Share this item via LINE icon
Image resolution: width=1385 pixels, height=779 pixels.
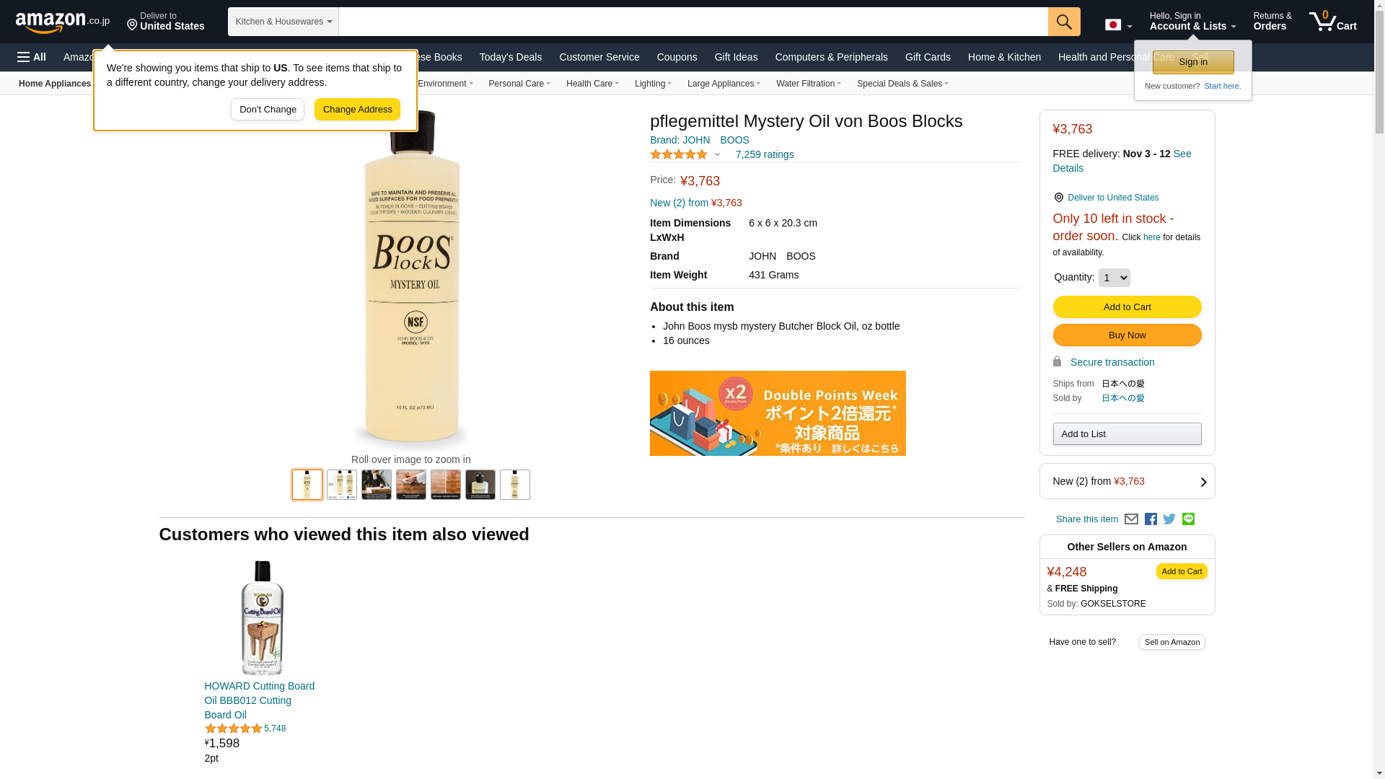(x=1188, y=519)
